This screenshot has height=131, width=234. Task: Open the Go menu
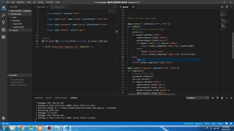tap(34, 2)
